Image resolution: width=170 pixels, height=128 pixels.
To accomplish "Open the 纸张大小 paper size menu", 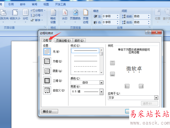I will pyautogui.click(x=15, y=16).
